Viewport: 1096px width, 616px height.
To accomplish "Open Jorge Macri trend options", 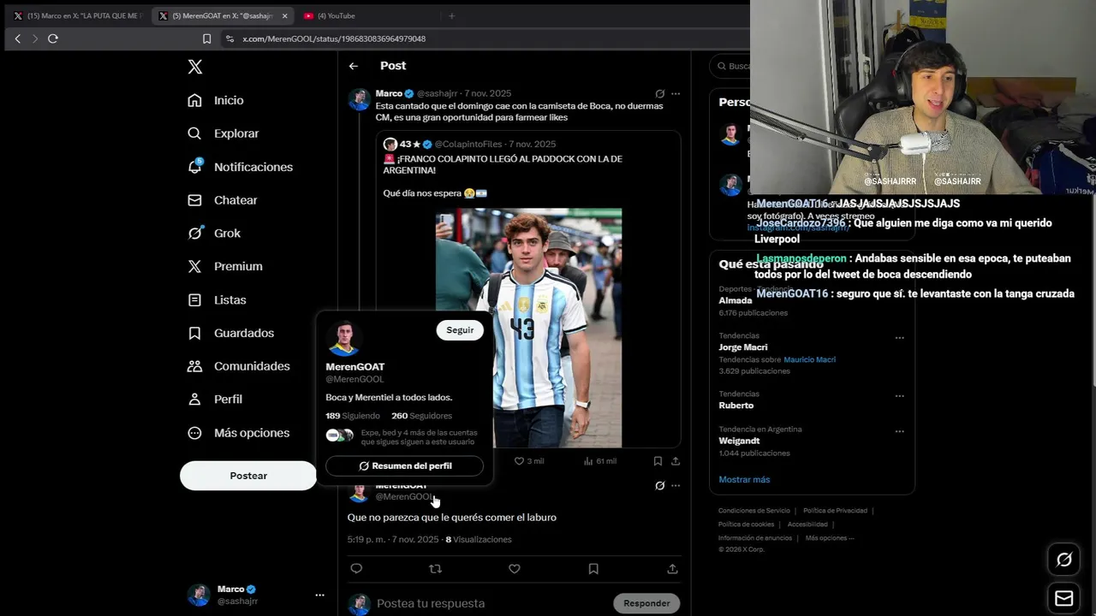I will [x=900, y=337].
